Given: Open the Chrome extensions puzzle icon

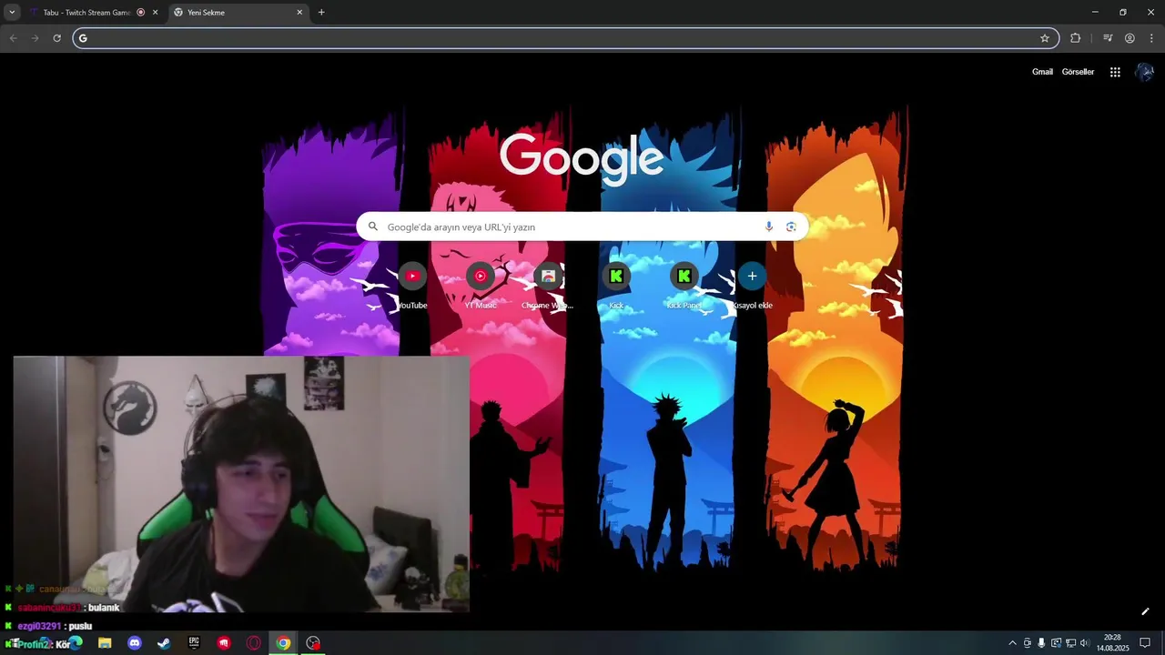Looking at the screenshot, I should pyautogui.click(x=1076, y=38).
